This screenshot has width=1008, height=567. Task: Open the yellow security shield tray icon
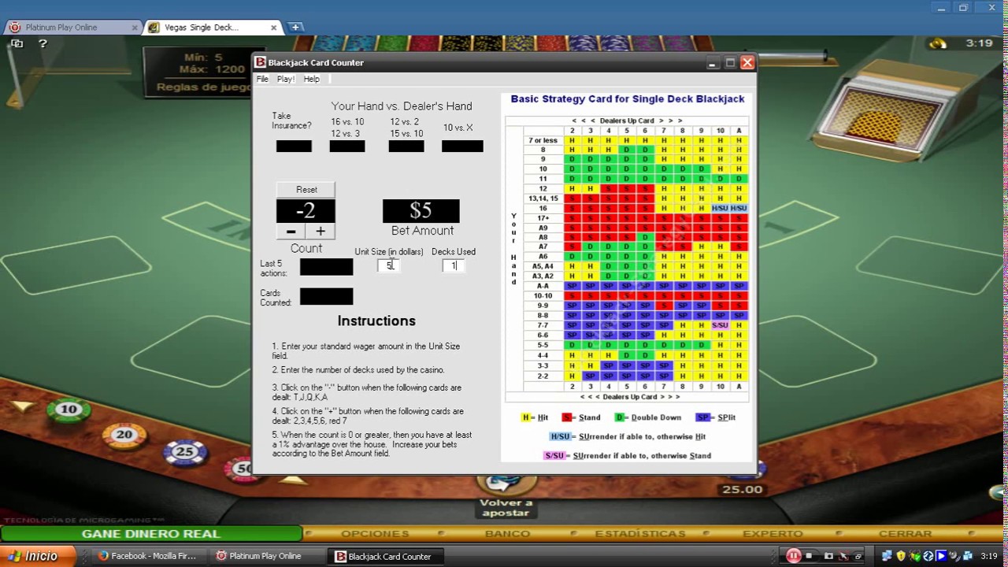[x=901, y=556]
